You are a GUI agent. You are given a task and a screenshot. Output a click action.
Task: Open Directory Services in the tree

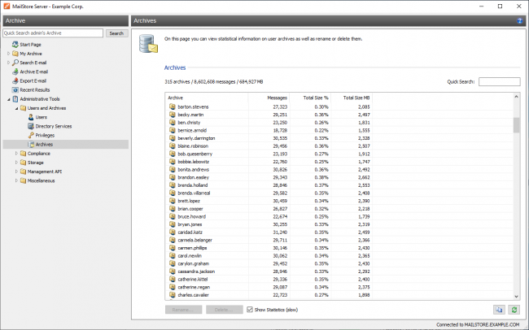pos(53,126)
